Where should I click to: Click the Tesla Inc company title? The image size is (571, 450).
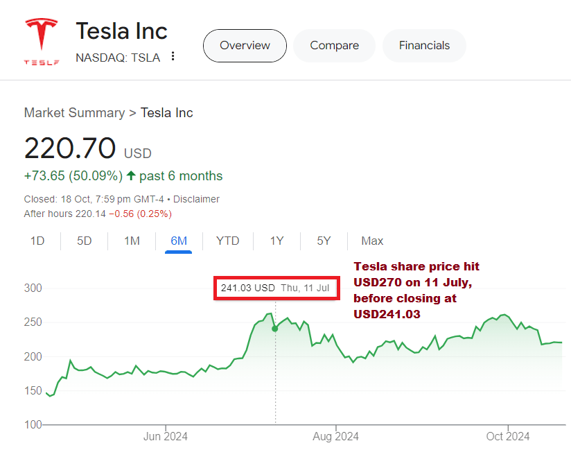pos(121,31)
